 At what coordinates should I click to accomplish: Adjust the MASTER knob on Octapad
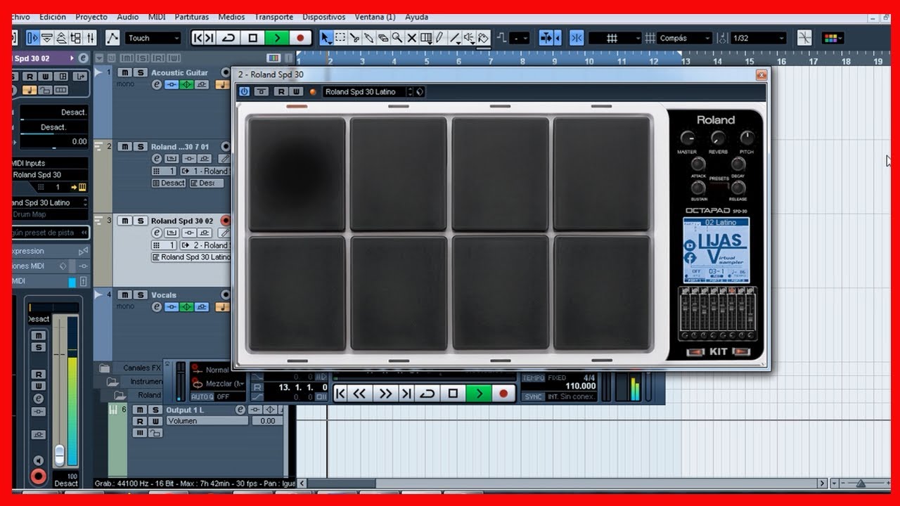pyautogui.click(x=687, y=138)
